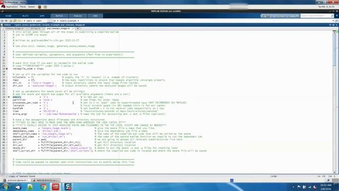Open the HOME ribbon tab

coord(8,16)
